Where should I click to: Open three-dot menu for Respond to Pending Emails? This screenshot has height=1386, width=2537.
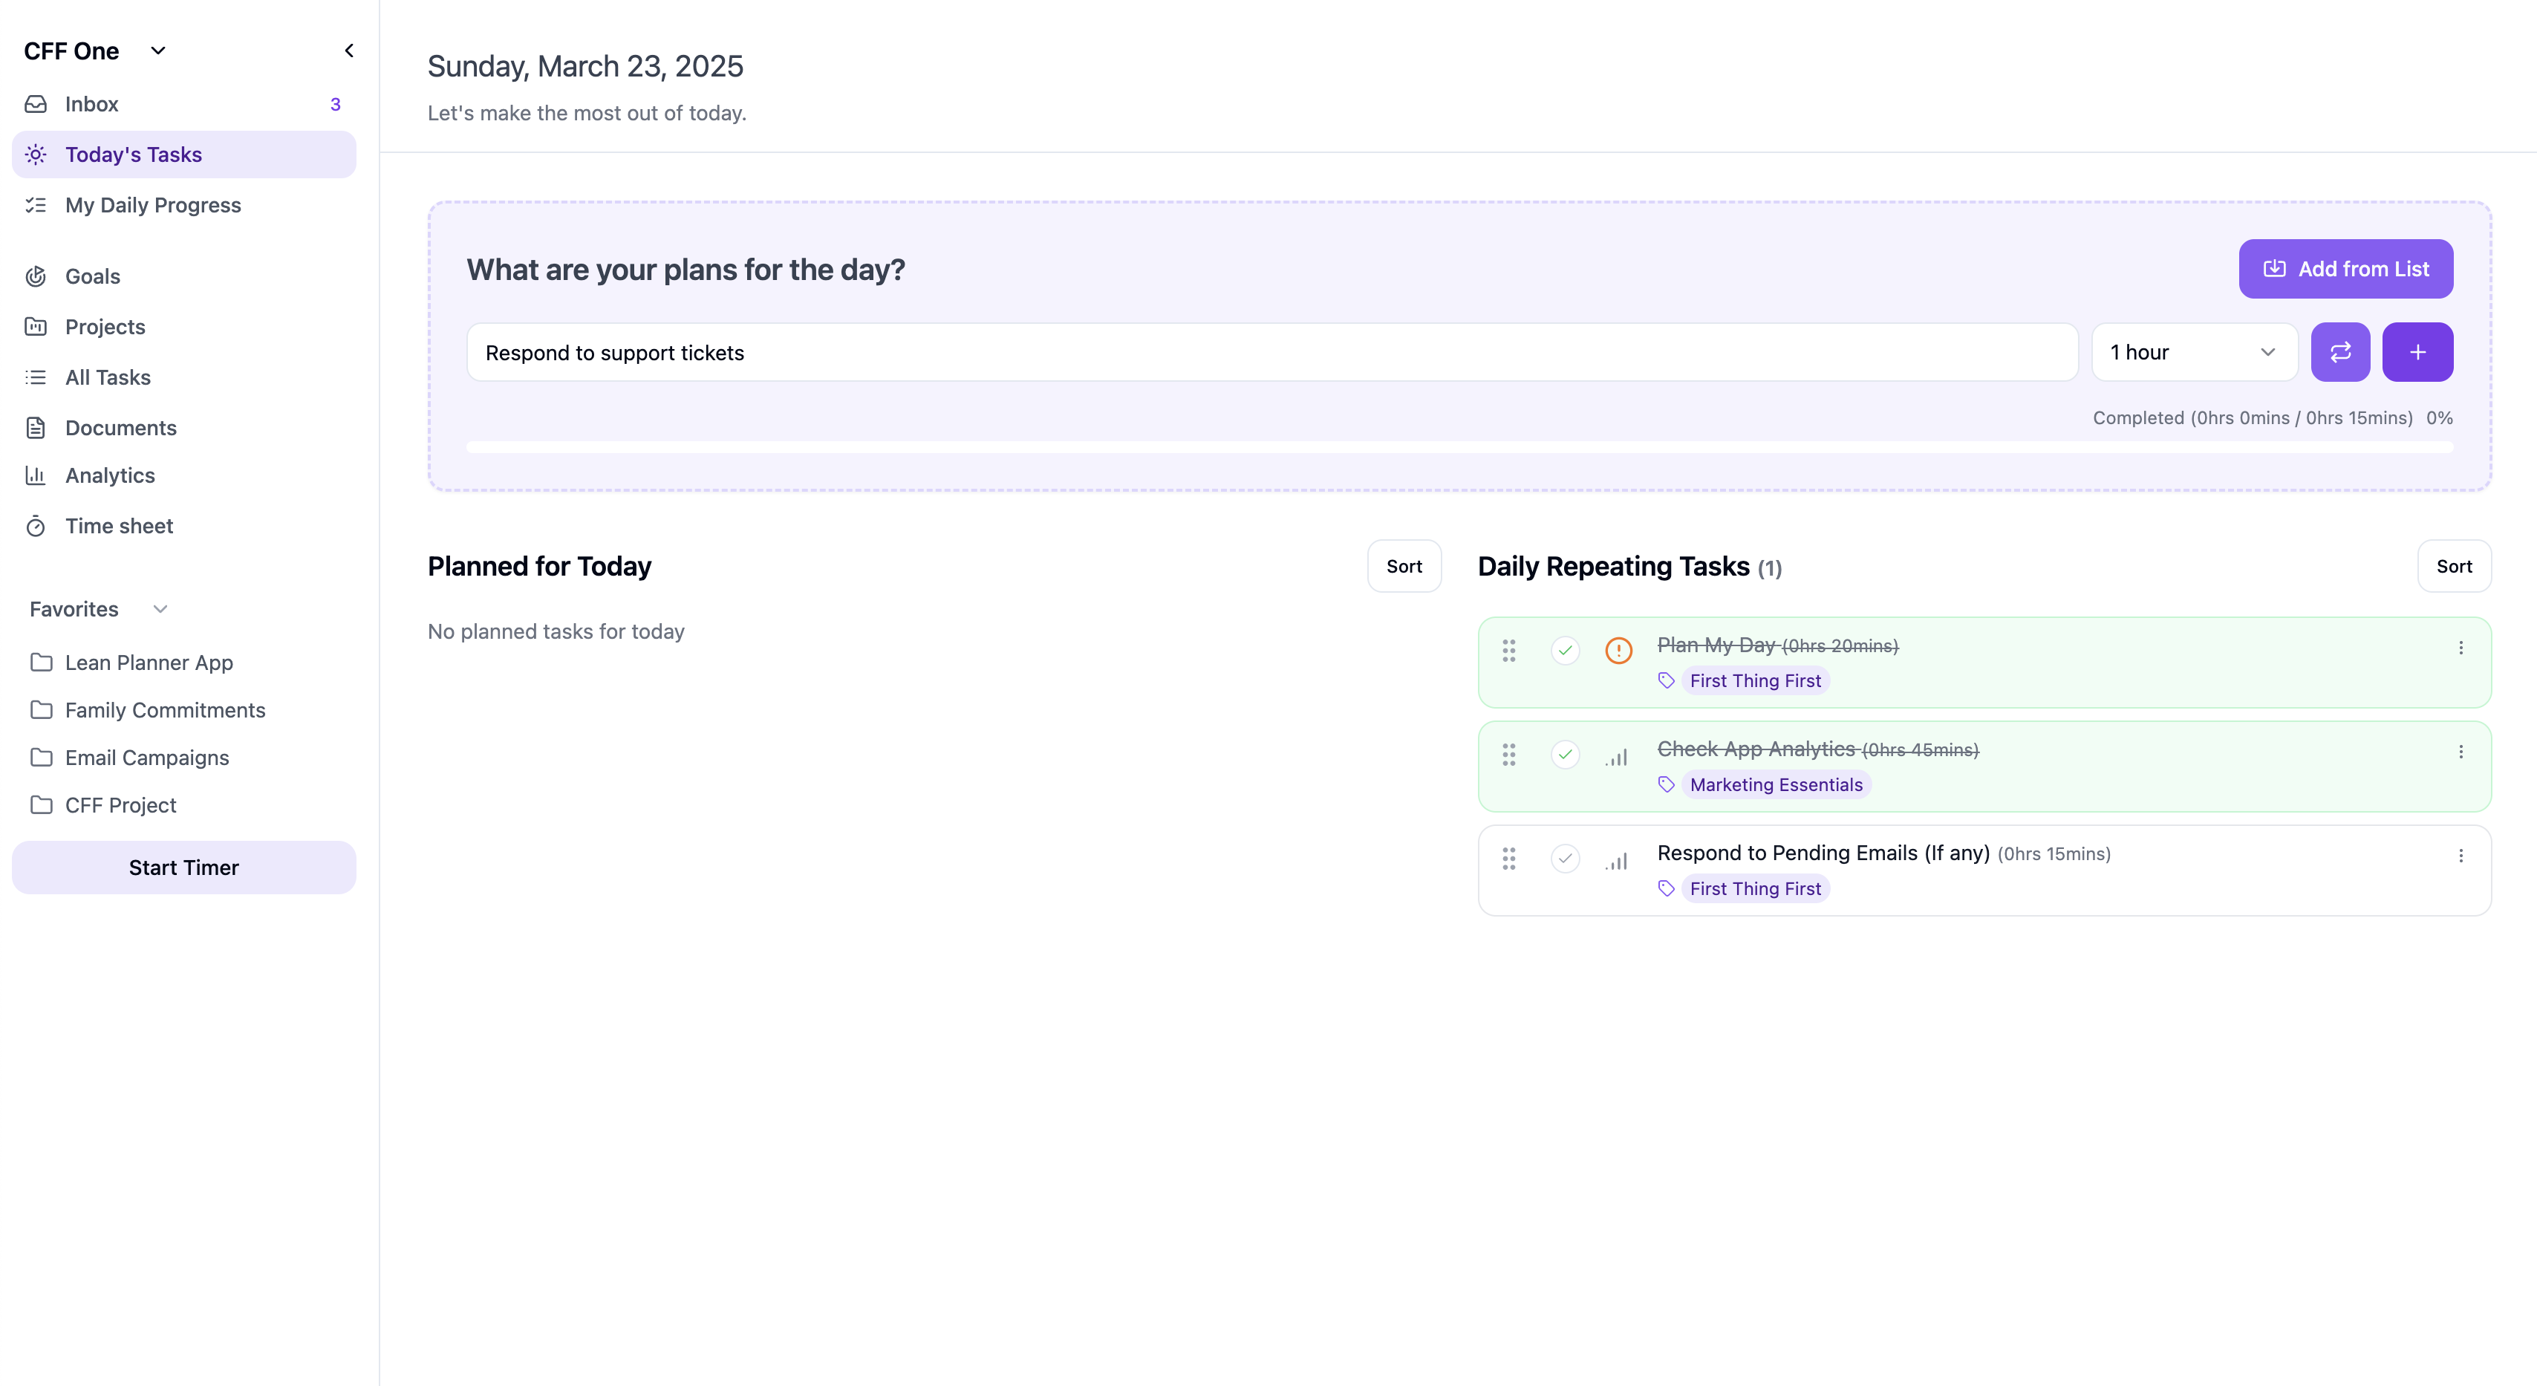[2461, 856]
